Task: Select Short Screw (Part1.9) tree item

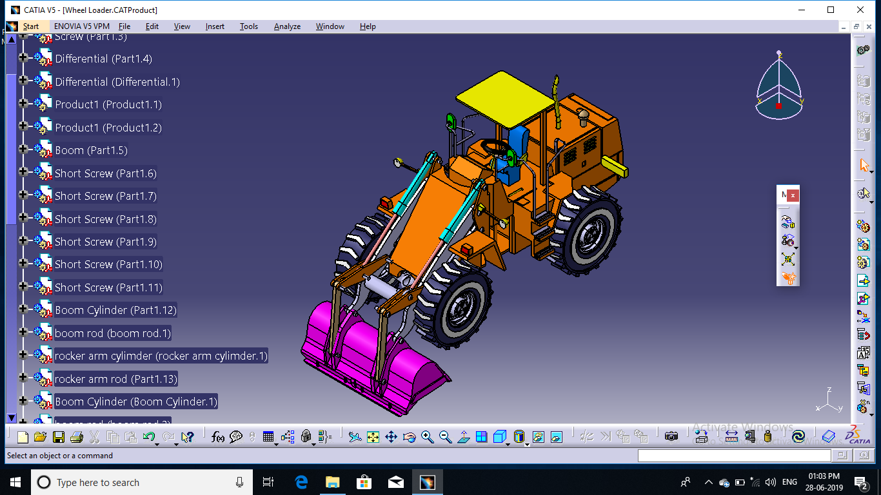Action: (x=106, y=242)
